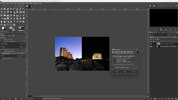Open the Interpolation dropdown
This screenshot has width=178, height=100.
tap(13, 44)
